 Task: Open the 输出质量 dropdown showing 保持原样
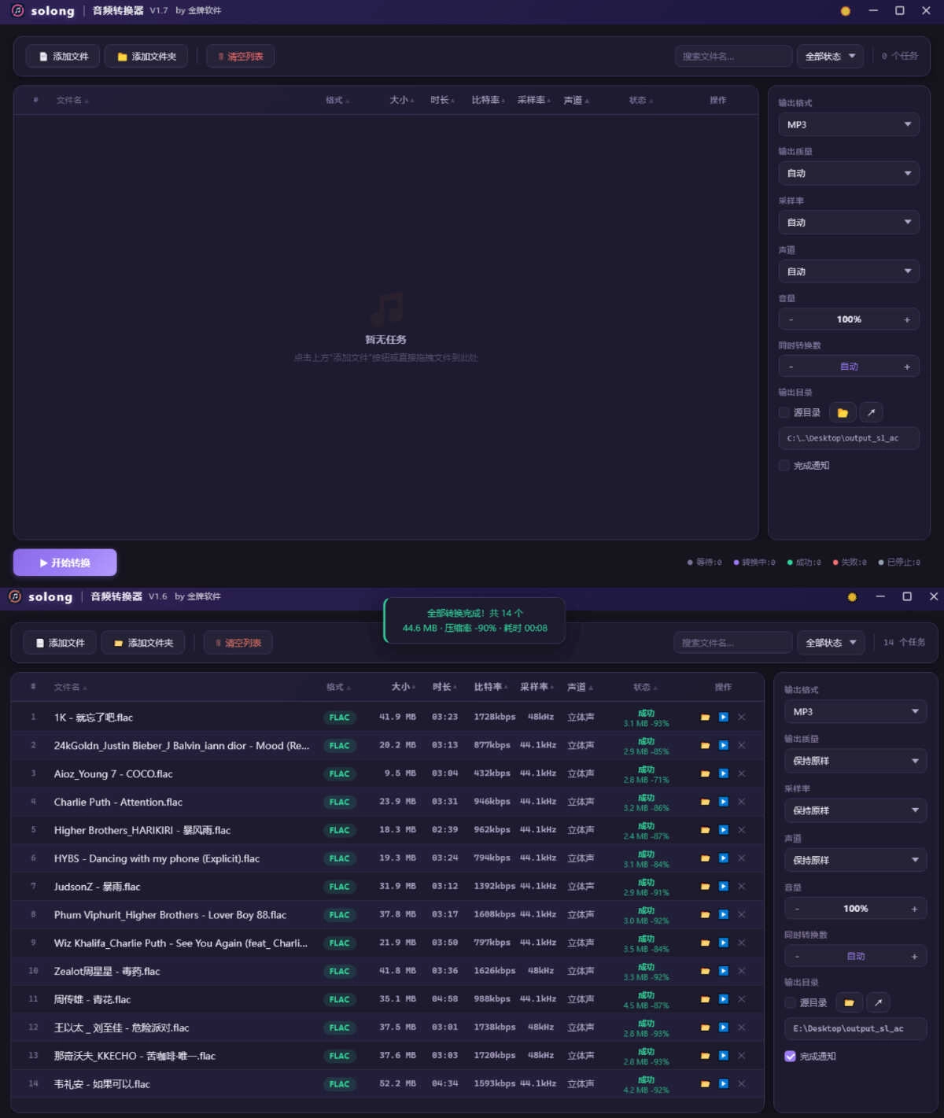pyautogui.click(x=855, y=761)
